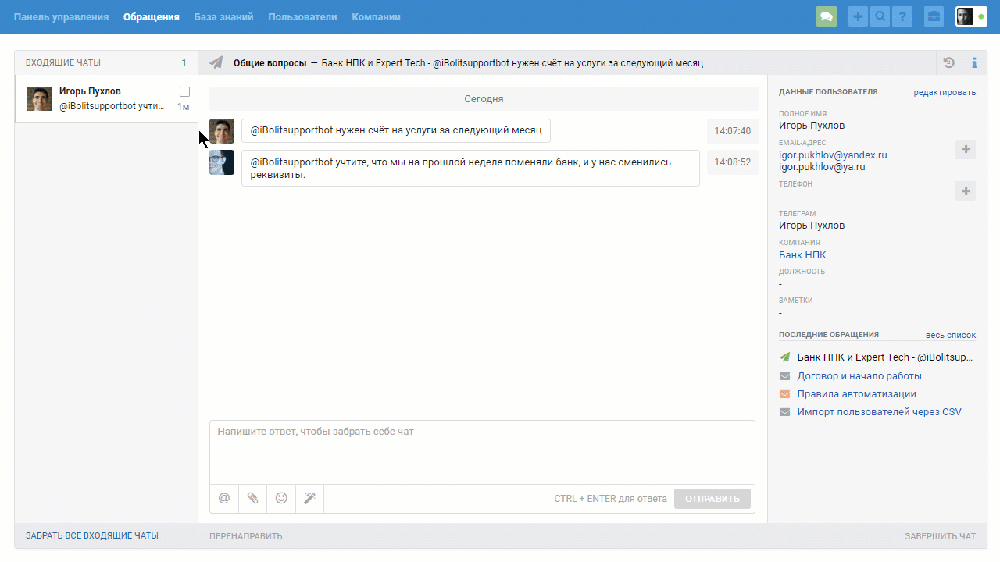Click timestamp 14:07:40
This screenshot has width=1000, height=562.
(732, 131)
